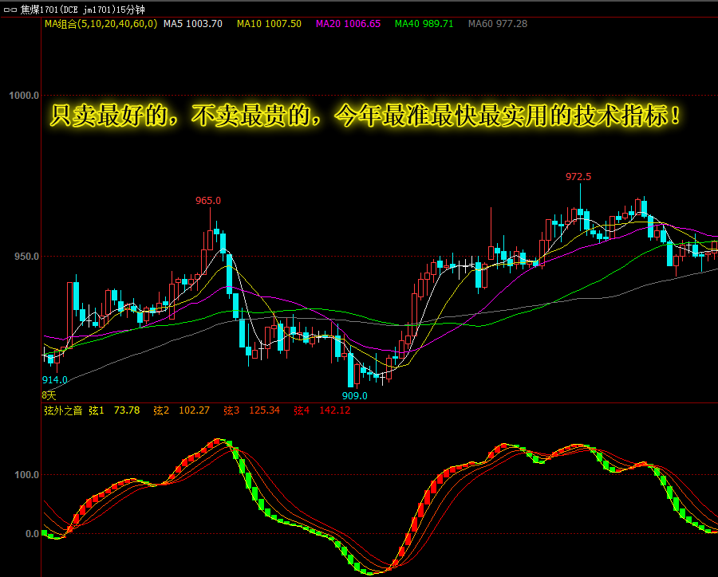Select the MA60 977.28 legend value
Viewport: 718px width, 577px height.
(498, 24)
